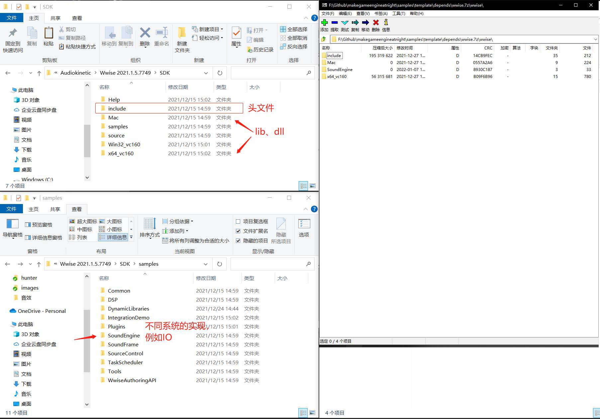Click Properties (属性) checkmark icon in SDK ribbon

(236, 33)
